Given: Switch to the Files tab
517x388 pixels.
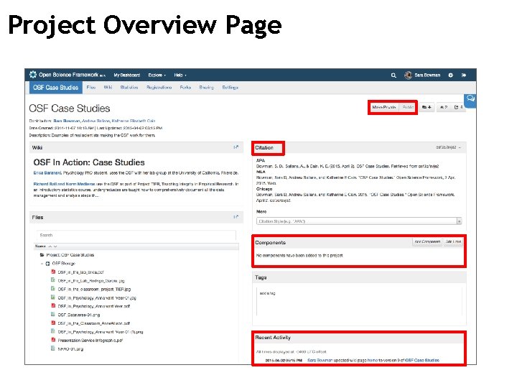Looking at the screenshot, I should pos(91,88).
